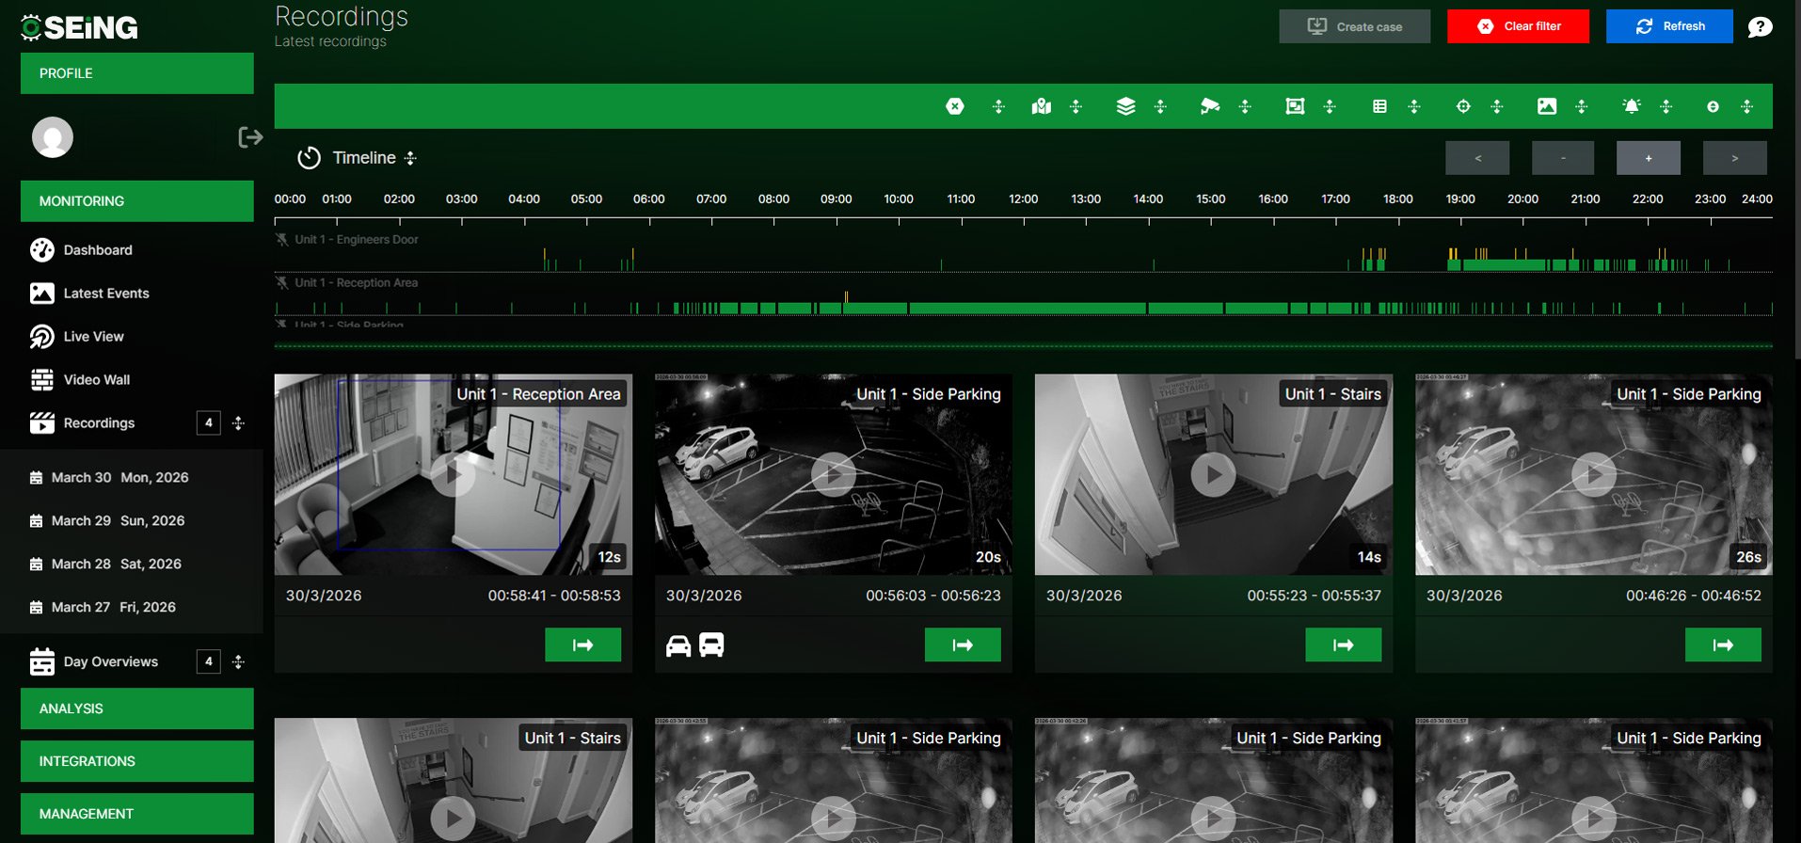
Task: Click calendar icon beside March 30
Action: [x=36, y=478]
